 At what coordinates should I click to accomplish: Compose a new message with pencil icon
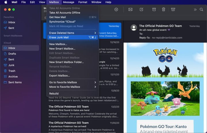pyautogui.click(x=141, y=9)
